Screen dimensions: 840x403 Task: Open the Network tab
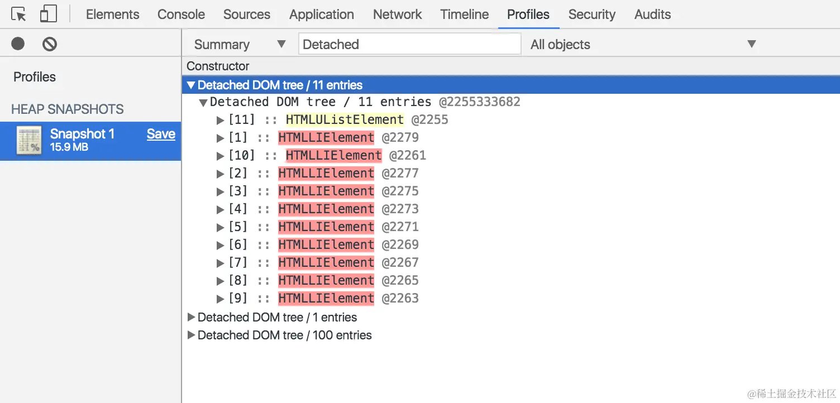pos(398,15)
